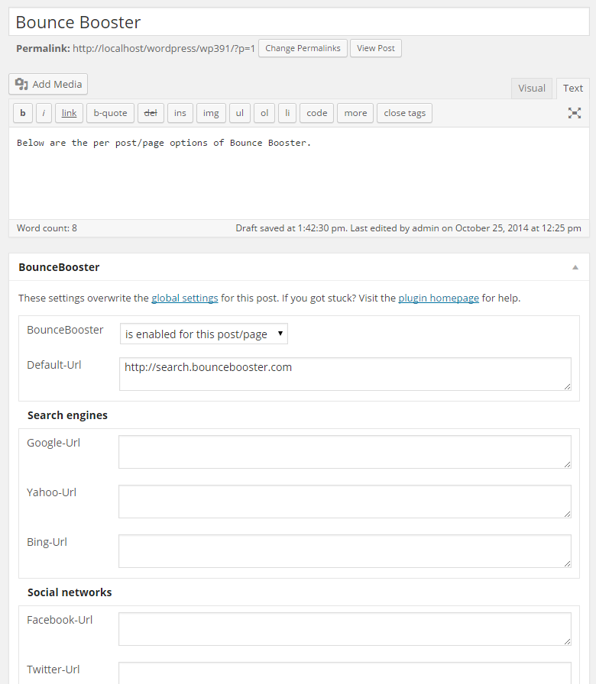This screenshot has width=596, height=684.
Task: Click the Change Permalinks button
Action: pyautogui.click(x=303, y=48)
